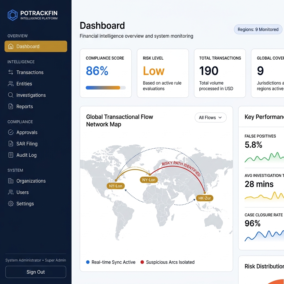Click the False Positives green sparkline

click(264, 158)
